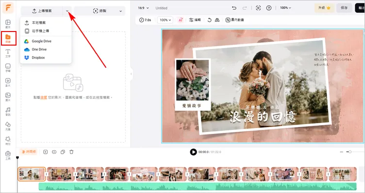The width and height of the screenshot is (365, 193).
Task: Open the Text (文字) sidebar panel
Action: (x=8, y=53)
